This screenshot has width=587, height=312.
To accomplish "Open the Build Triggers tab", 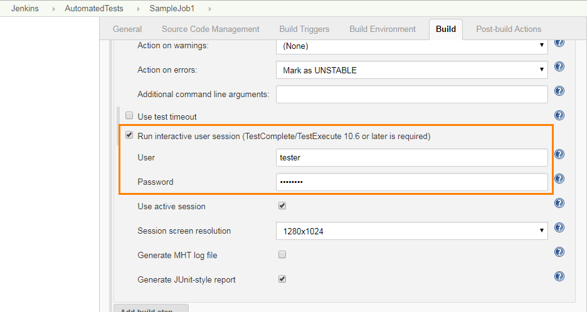I will point(304,29).
